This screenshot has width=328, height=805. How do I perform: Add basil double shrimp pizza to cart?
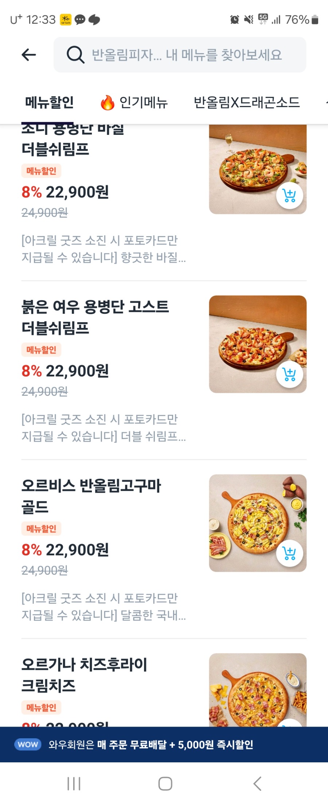click(289, 196)
